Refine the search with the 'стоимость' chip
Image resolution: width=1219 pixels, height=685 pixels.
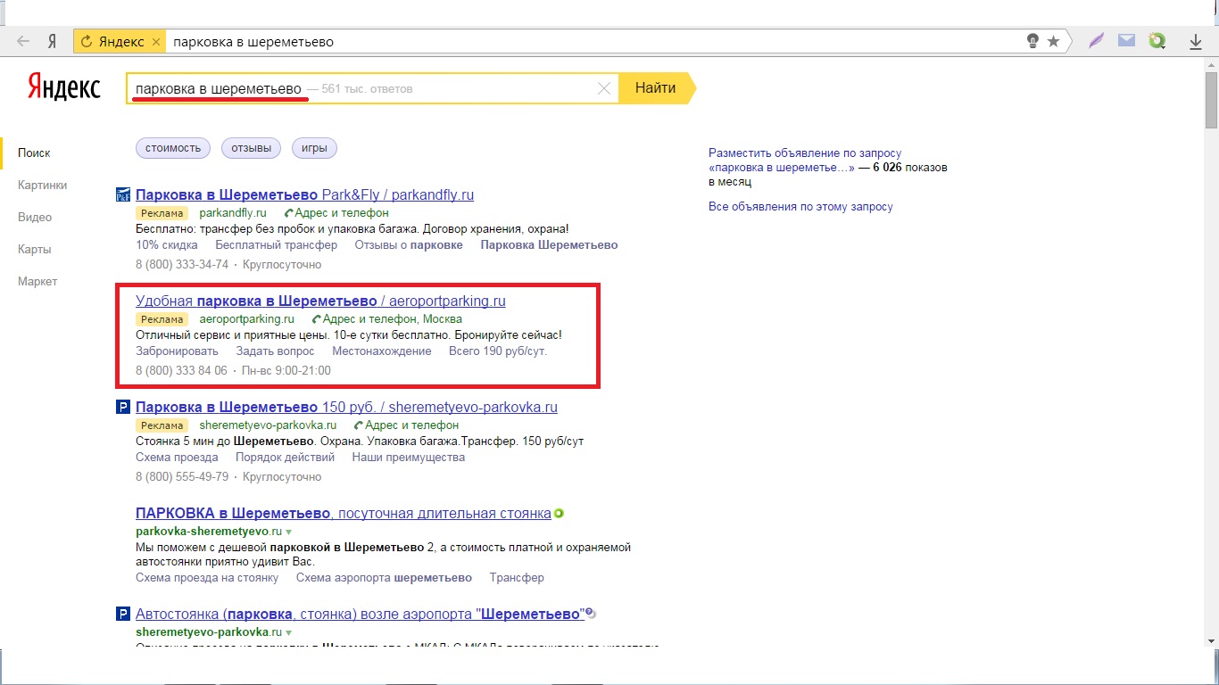tap(173, 148)
